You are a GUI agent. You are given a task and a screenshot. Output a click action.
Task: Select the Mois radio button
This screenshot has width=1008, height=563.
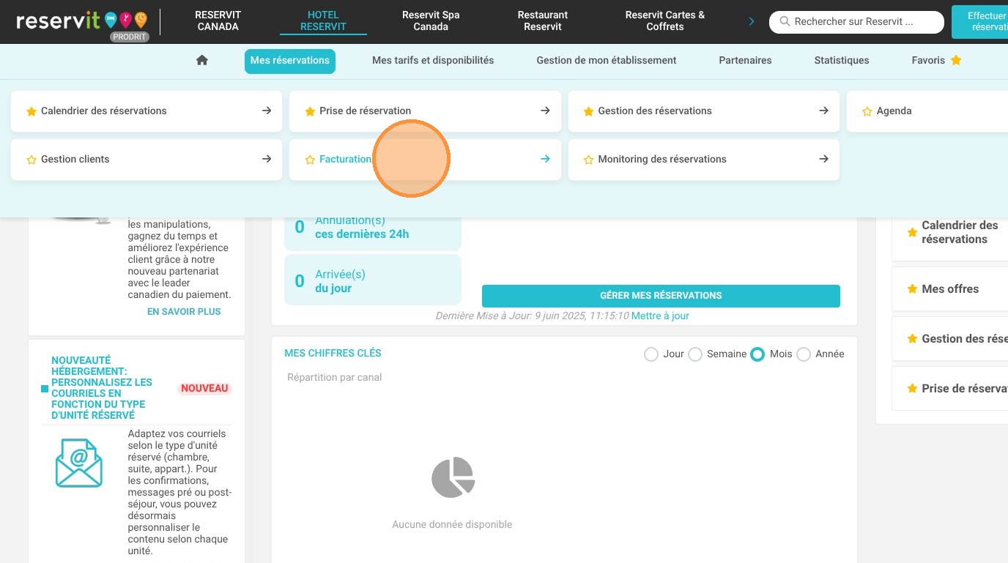(x=757, y=354)
